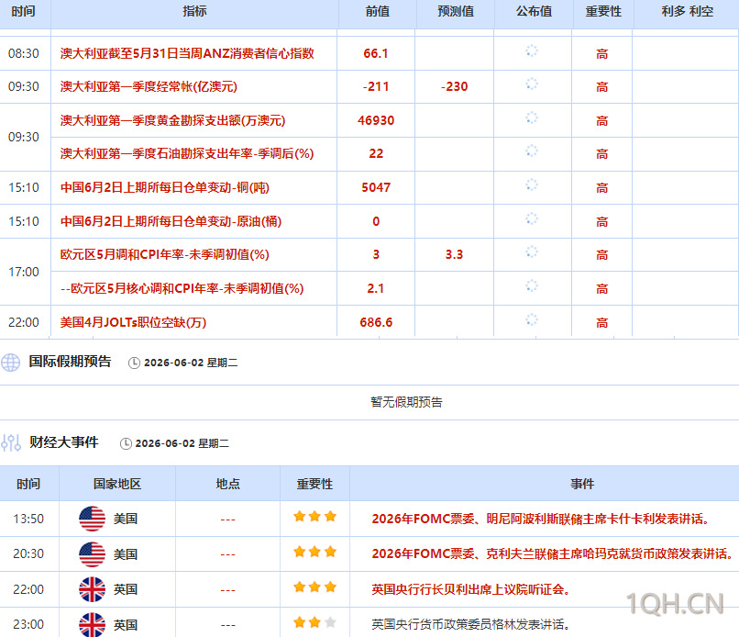Click 高 importance in the JOLTs职位空缺 row
Viewport: 739px width, 637px height.
coord(601,323)
